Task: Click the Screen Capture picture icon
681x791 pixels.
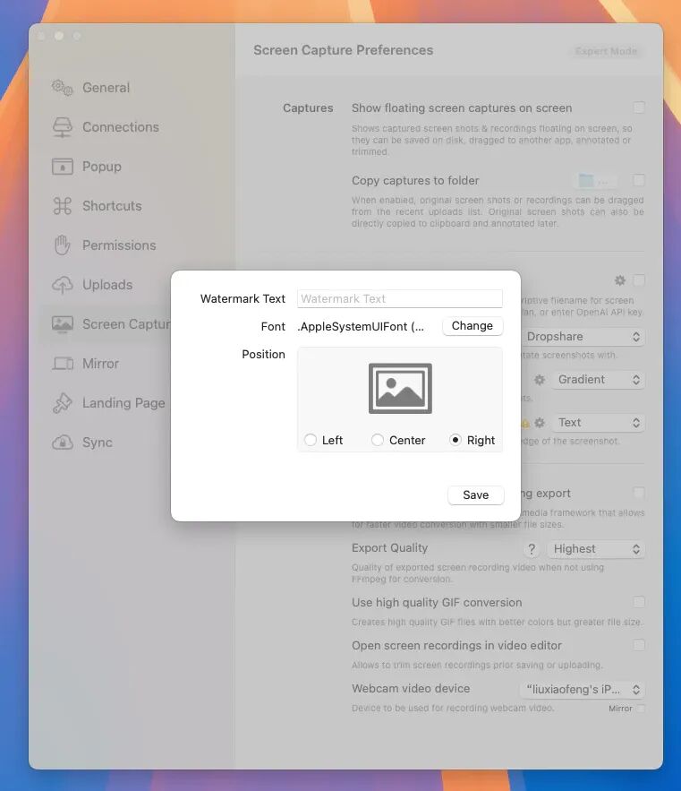Action: 63,324
